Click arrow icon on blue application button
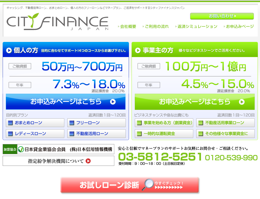This screenshot has width=260, height=199. [113, 102]
